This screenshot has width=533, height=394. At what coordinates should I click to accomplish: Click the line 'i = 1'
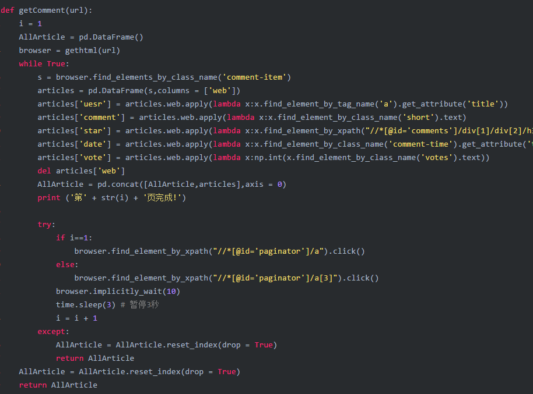click(30, 24)
